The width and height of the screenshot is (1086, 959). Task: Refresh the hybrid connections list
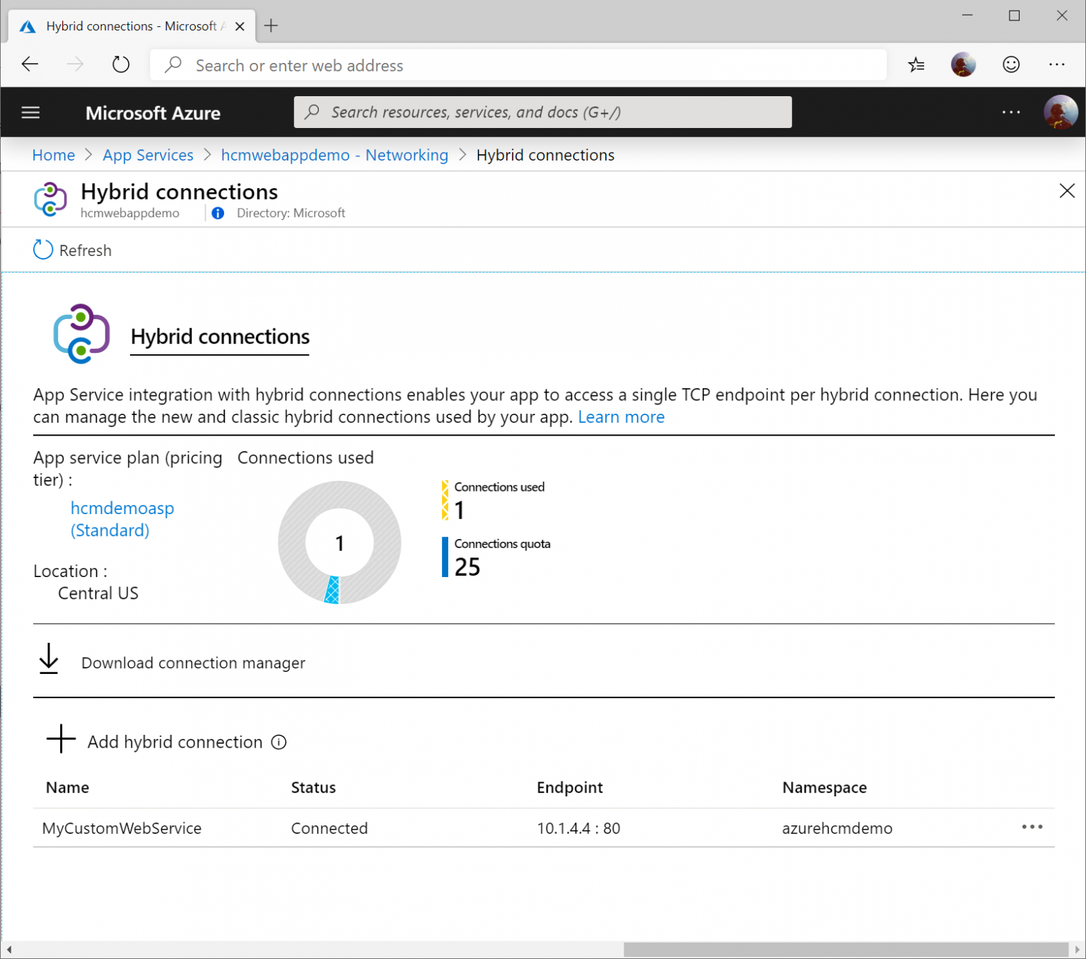[71, 250]
